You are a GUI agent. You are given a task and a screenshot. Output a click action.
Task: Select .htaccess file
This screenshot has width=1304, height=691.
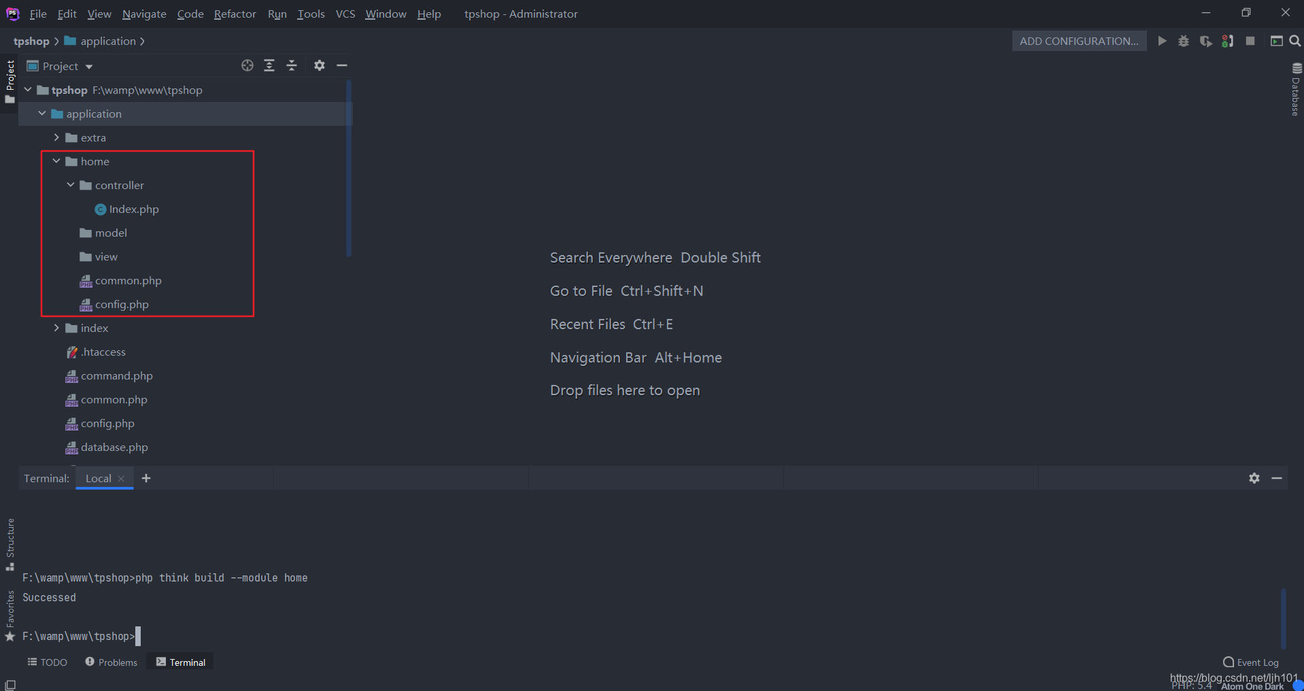click(x=96, y=352)
